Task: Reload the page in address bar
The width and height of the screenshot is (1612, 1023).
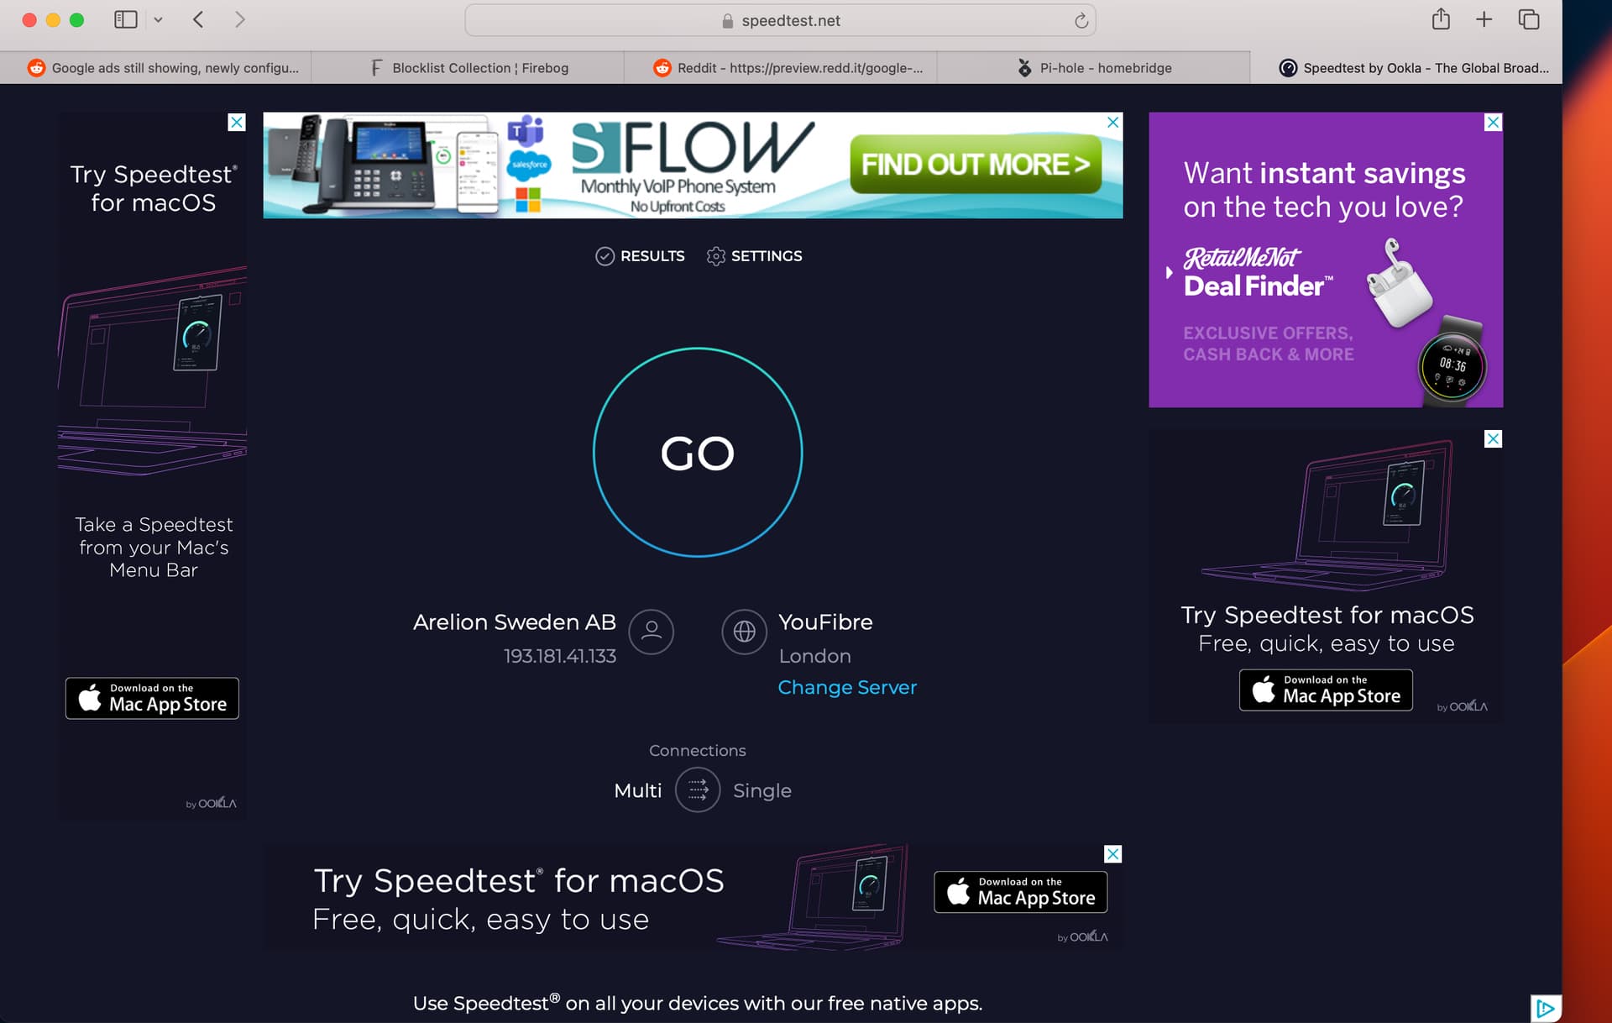Action: pos(1081,20)
